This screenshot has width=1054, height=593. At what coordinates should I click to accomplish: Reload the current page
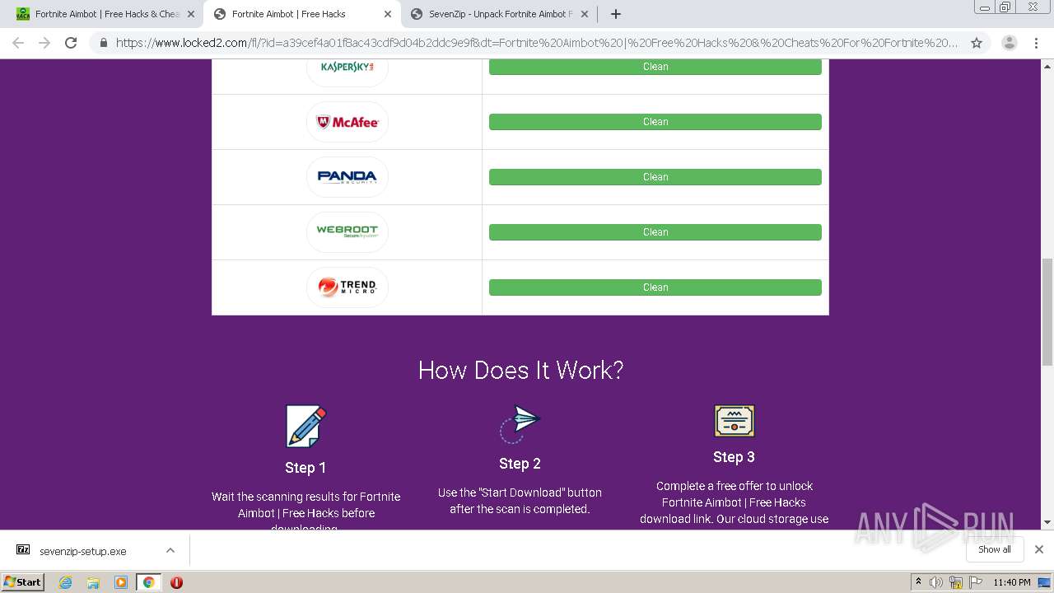coord(71,43)
